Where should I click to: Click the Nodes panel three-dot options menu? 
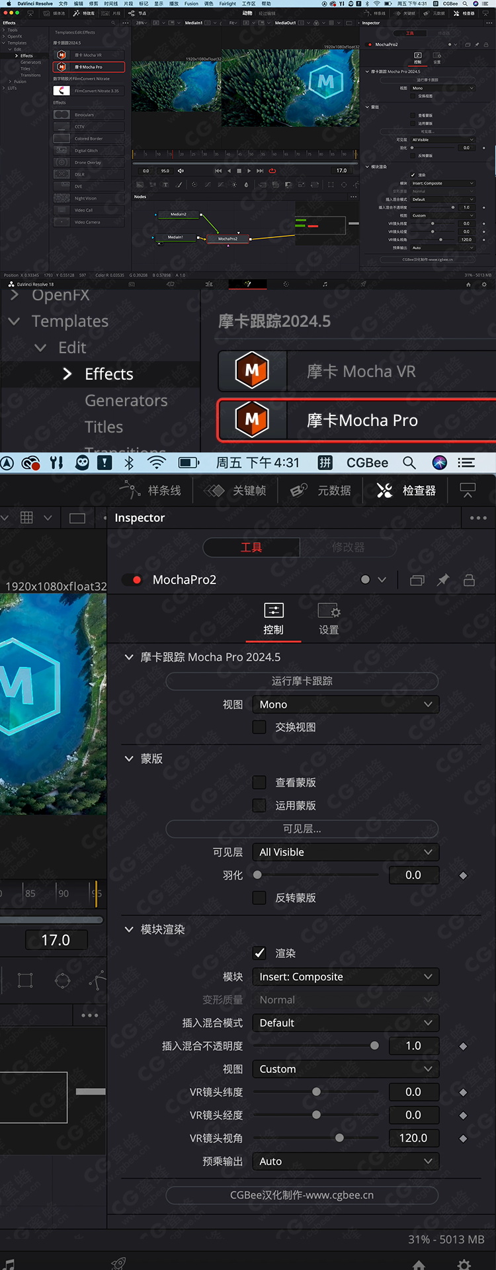(353, 196)
